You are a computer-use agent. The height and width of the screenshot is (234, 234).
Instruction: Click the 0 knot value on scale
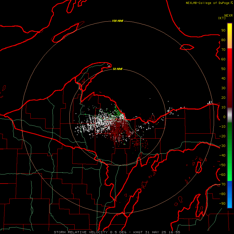224,117
